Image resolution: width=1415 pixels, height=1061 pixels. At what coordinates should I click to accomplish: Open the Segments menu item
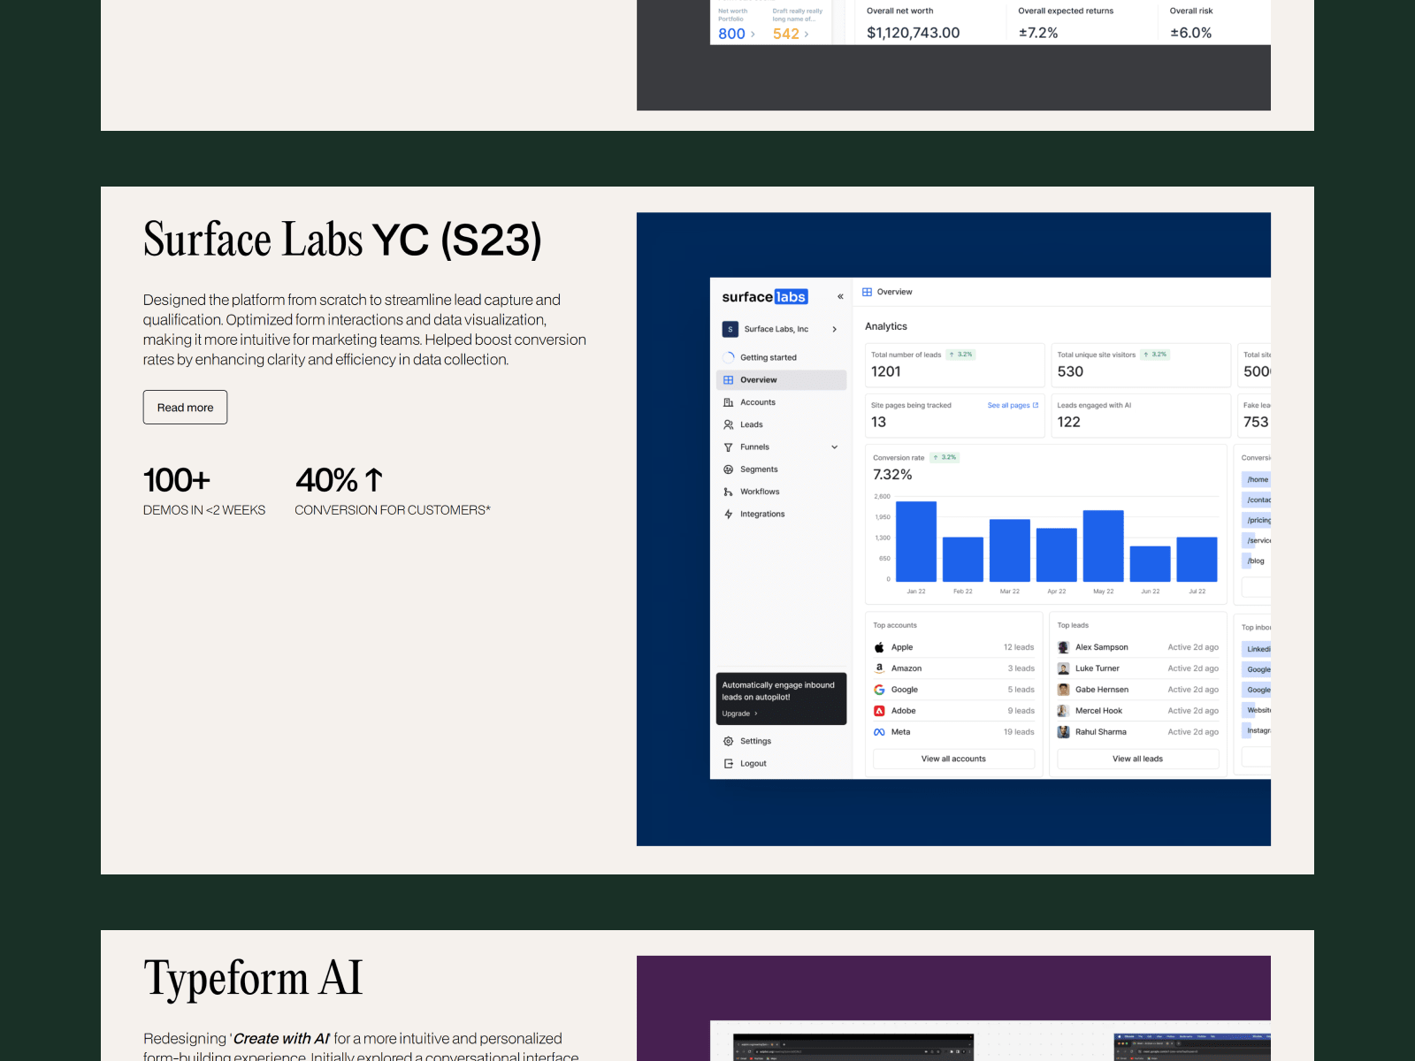click(781, 469)
